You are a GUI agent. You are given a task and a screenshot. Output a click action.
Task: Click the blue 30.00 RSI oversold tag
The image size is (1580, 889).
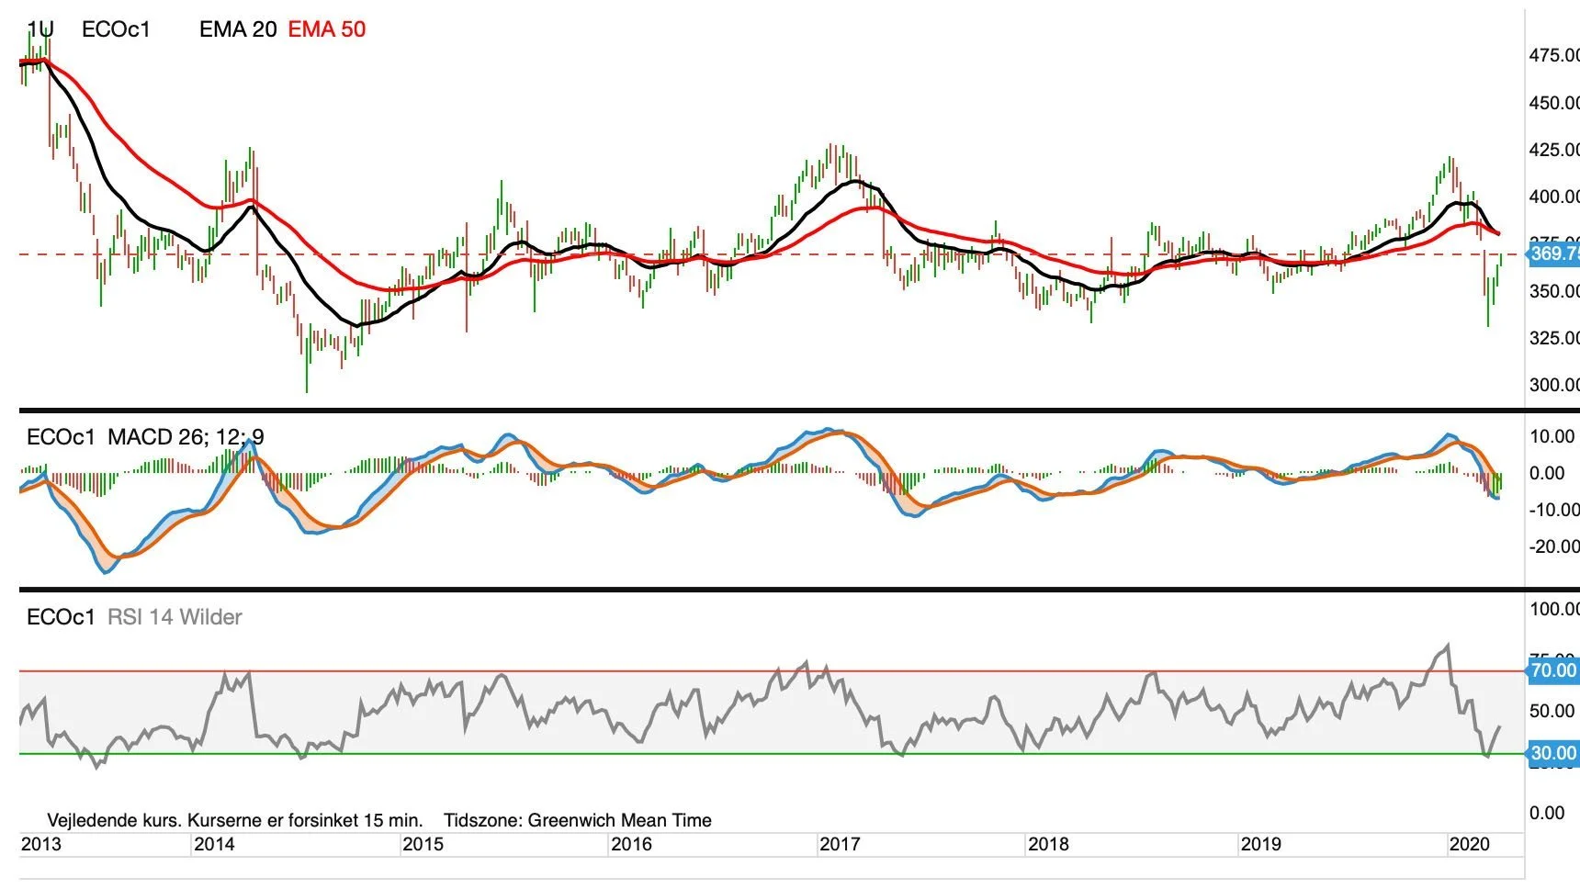click(1553, 753)
